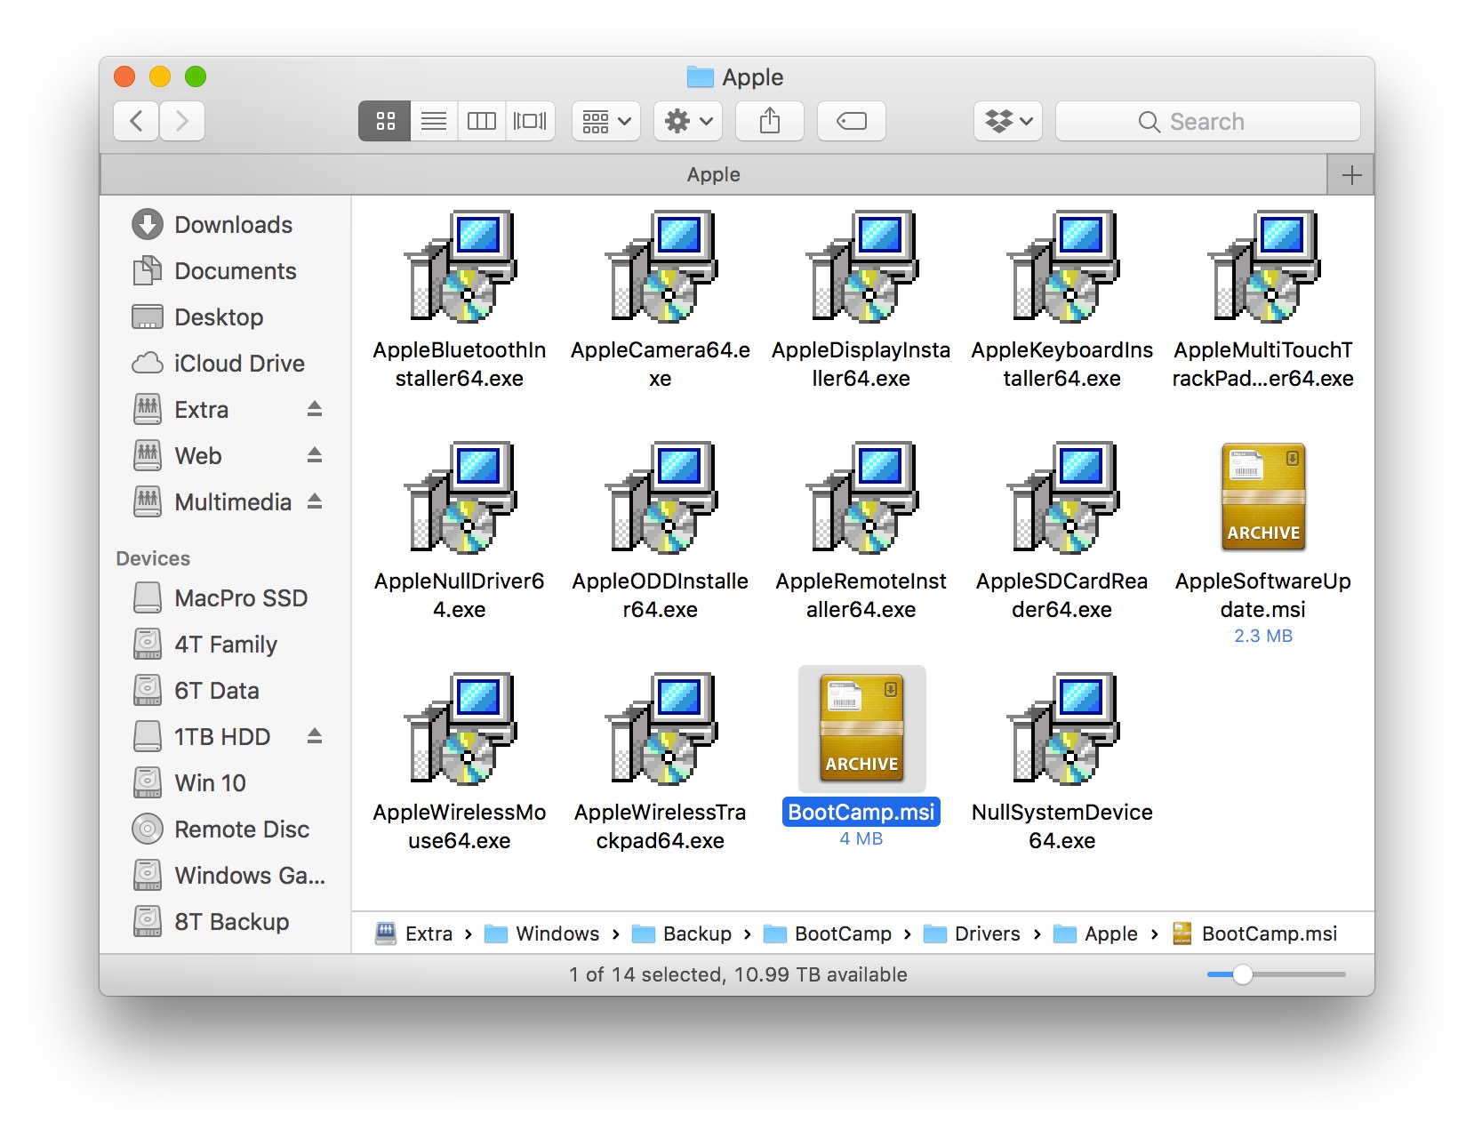Click Windows in the path bar

tap(542, 934)
